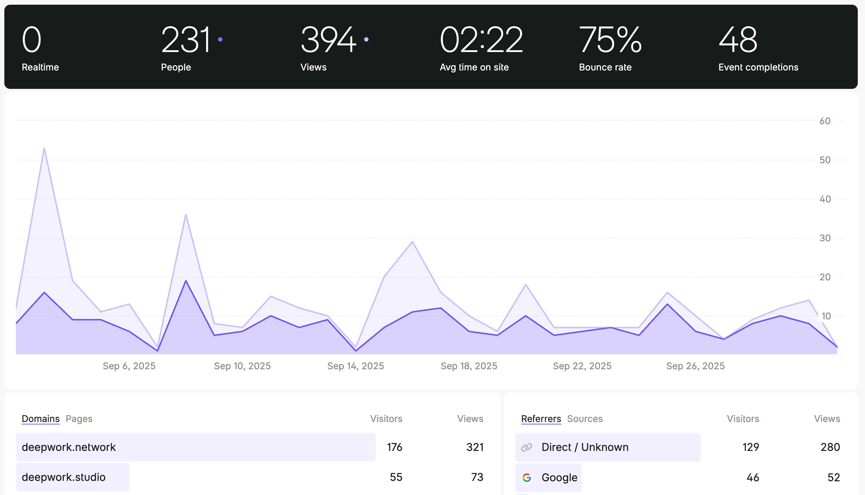The image size is (865, 495).
Task: Click the tallest views peak on chart
Action: (44, 148)
